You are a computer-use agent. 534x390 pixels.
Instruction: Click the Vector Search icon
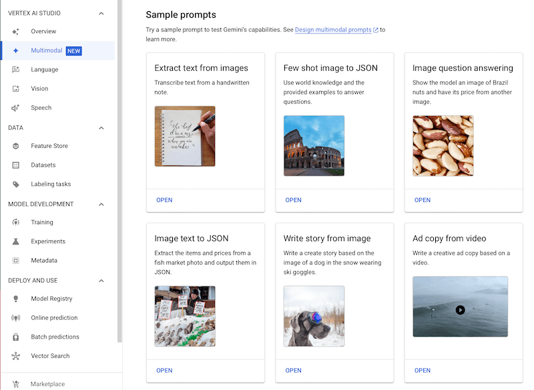(16, 356)
